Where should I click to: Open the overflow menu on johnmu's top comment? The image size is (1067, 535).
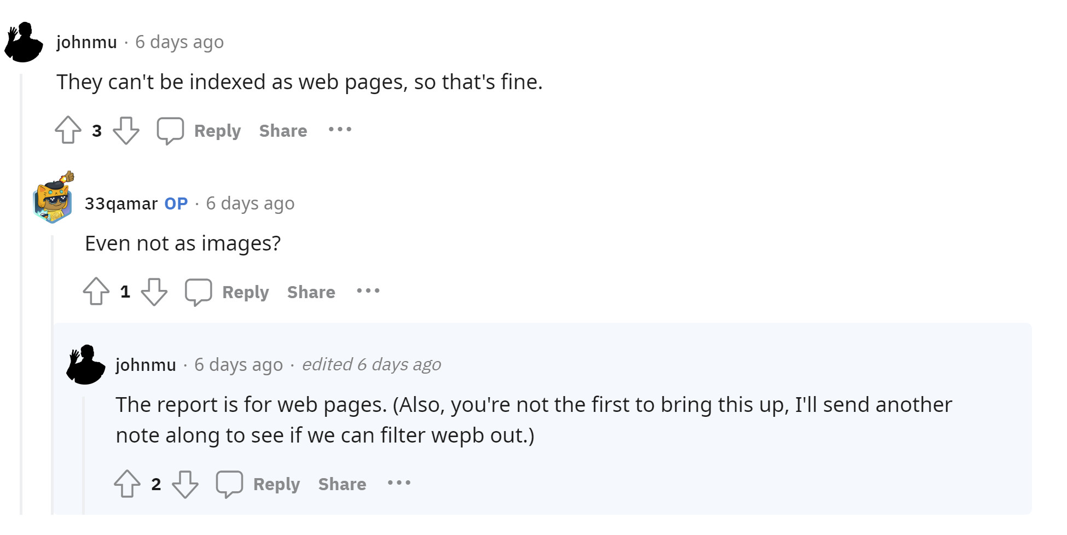point(339,130)
